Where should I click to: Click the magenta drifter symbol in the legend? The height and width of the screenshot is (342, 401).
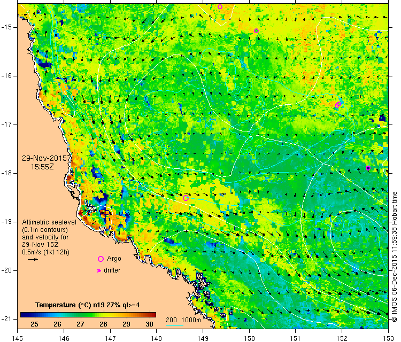point(99,270)
